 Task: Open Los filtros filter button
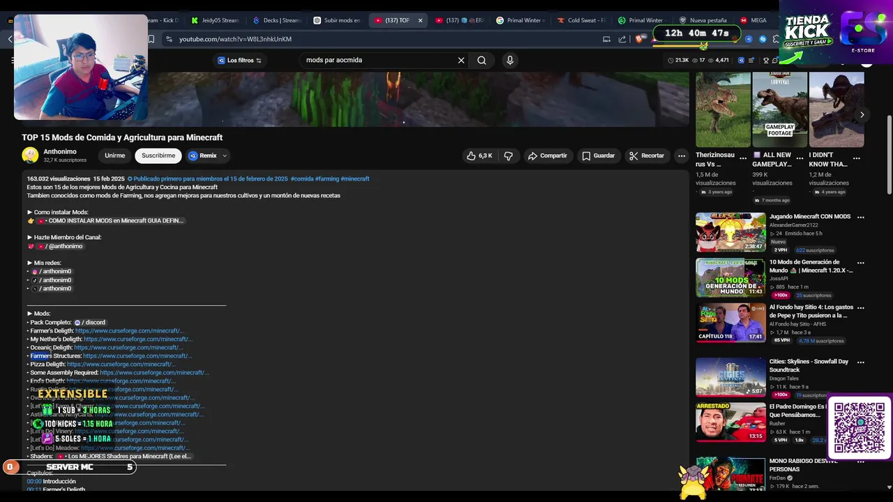(239, 60)
